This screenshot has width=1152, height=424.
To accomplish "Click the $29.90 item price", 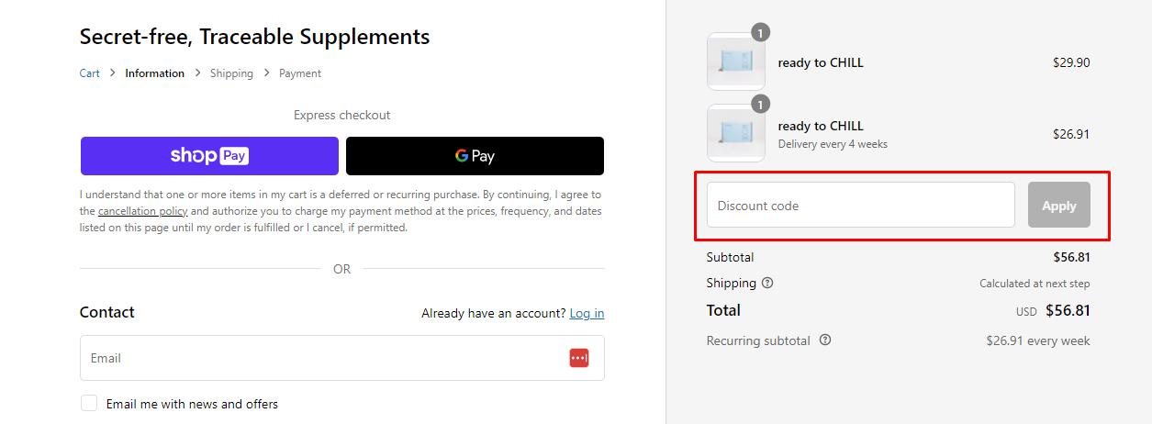I will [x=1071, y=62].
